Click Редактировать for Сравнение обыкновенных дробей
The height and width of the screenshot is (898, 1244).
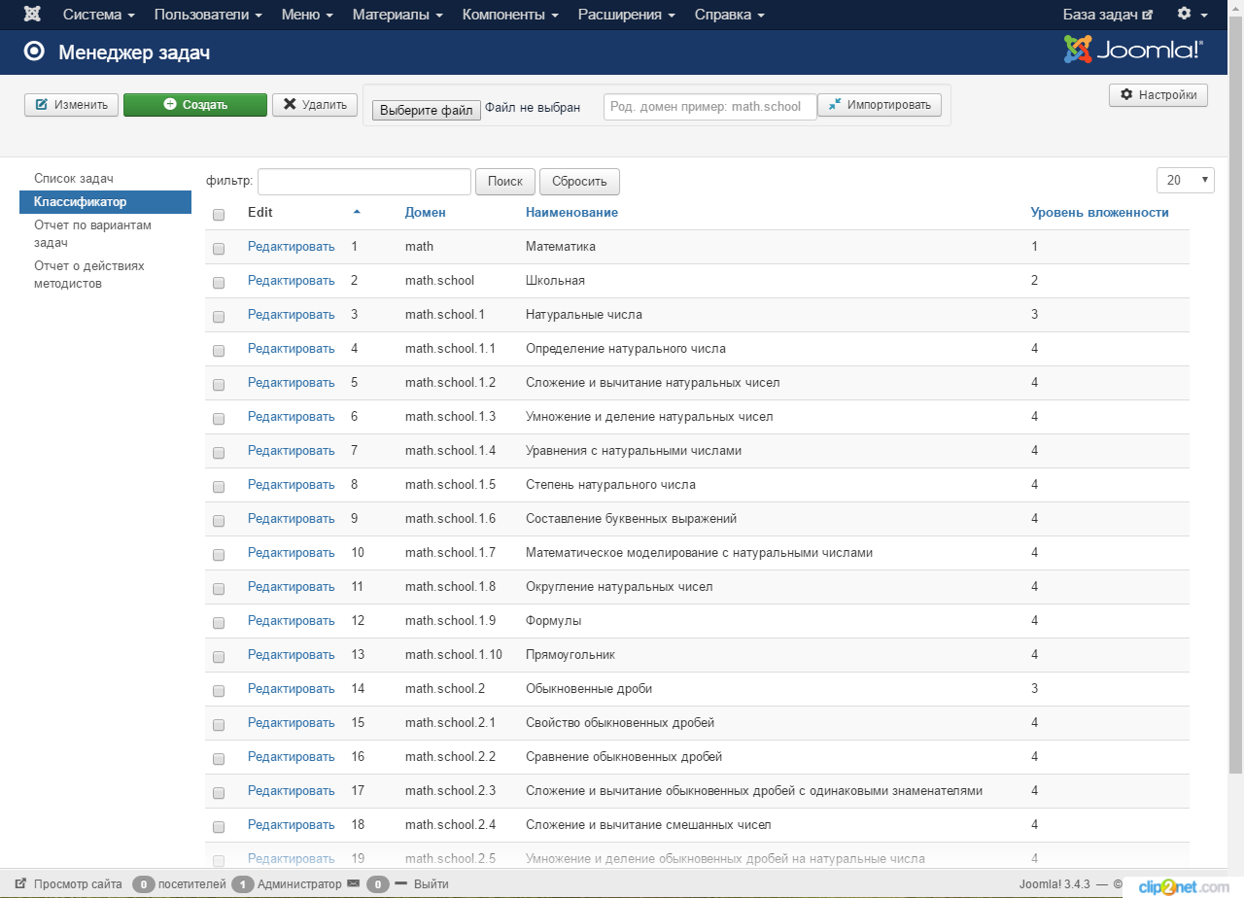[x=292, y=757]
